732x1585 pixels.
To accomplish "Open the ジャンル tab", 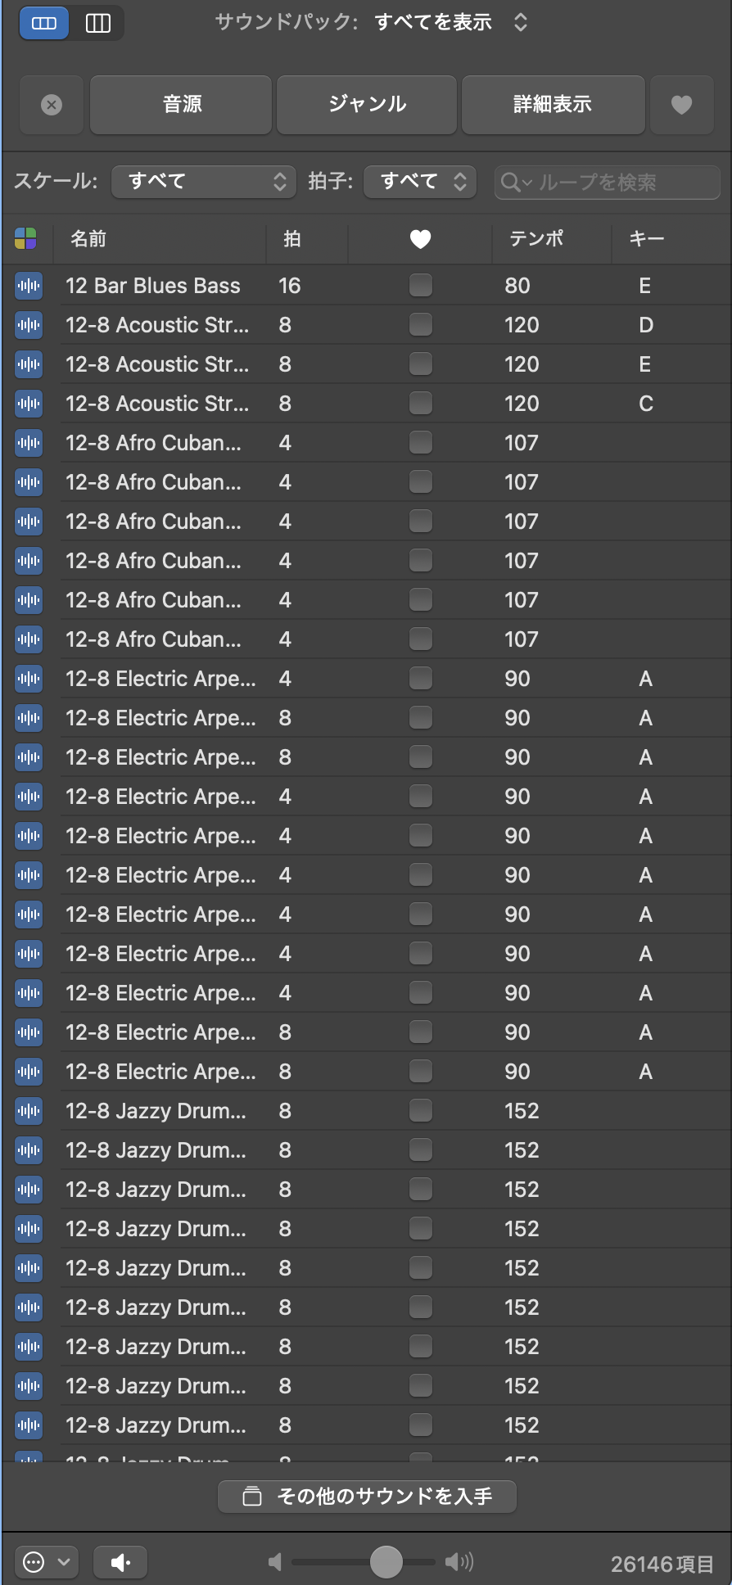I will pos(367,105).
